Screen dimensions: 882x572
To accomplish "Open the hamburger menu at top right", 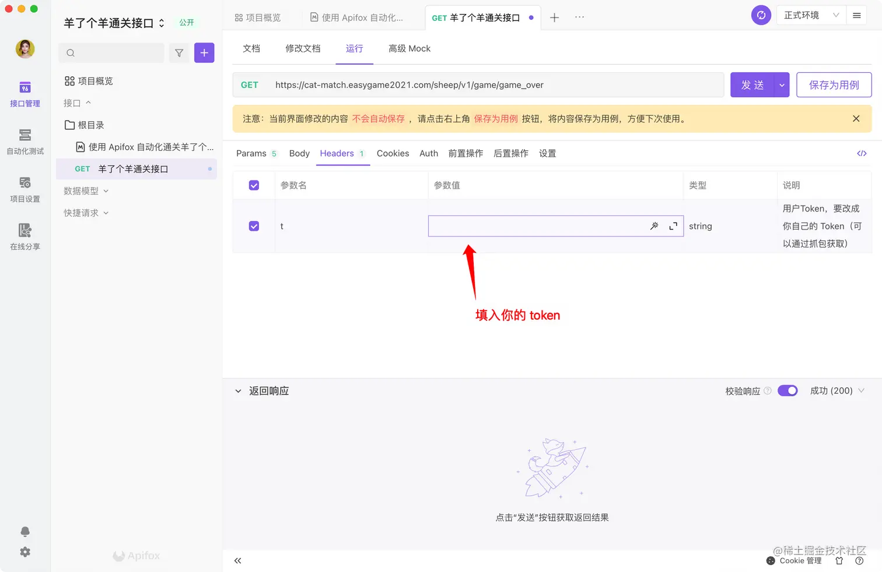I will pos(857,15).
